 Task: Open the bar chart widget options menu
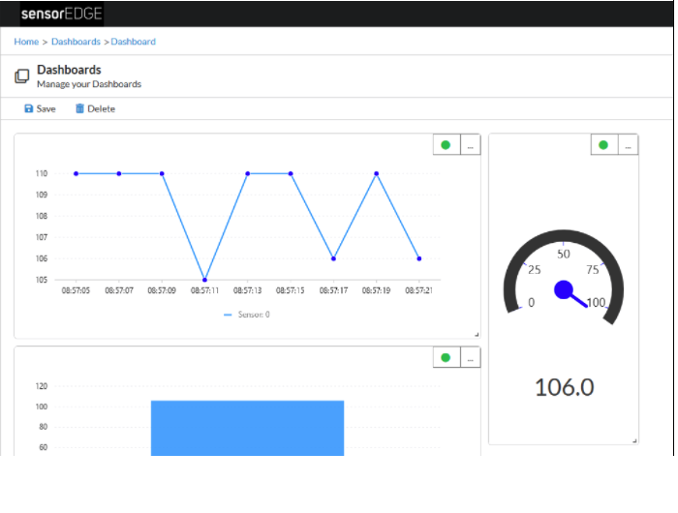coord(469,358)
